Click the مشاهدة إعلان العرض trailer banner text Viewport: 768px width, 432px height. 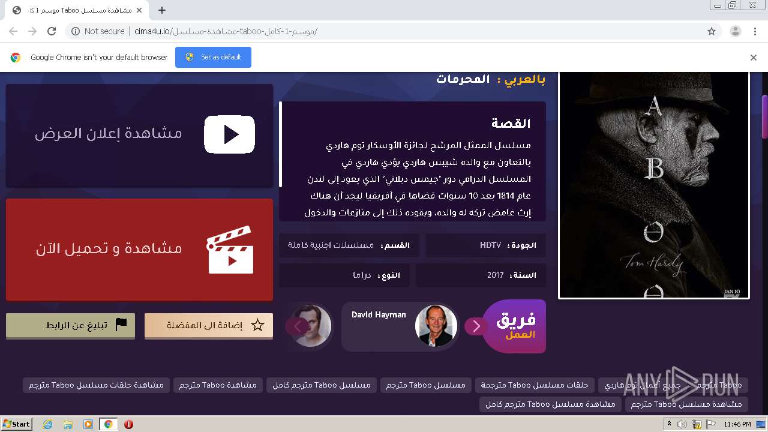[108, 133]
